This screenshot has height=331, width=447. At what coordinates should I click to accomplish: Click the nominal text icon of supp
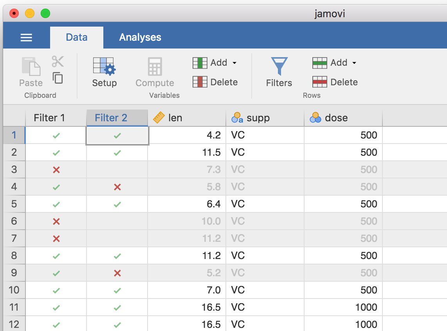tap(237, 117)
